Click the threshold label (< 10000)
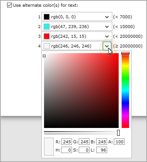This screenshot has width=147, height=162. pyautogui.click(x=124, y=27)
